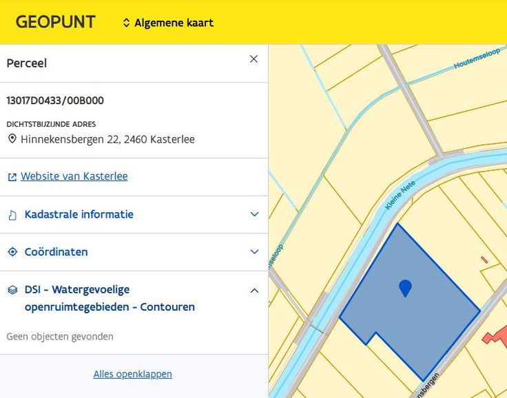Screen dimensions: 507x398
Task: Click the location pin icon beside the address
Action: click(x=12, y=139)
